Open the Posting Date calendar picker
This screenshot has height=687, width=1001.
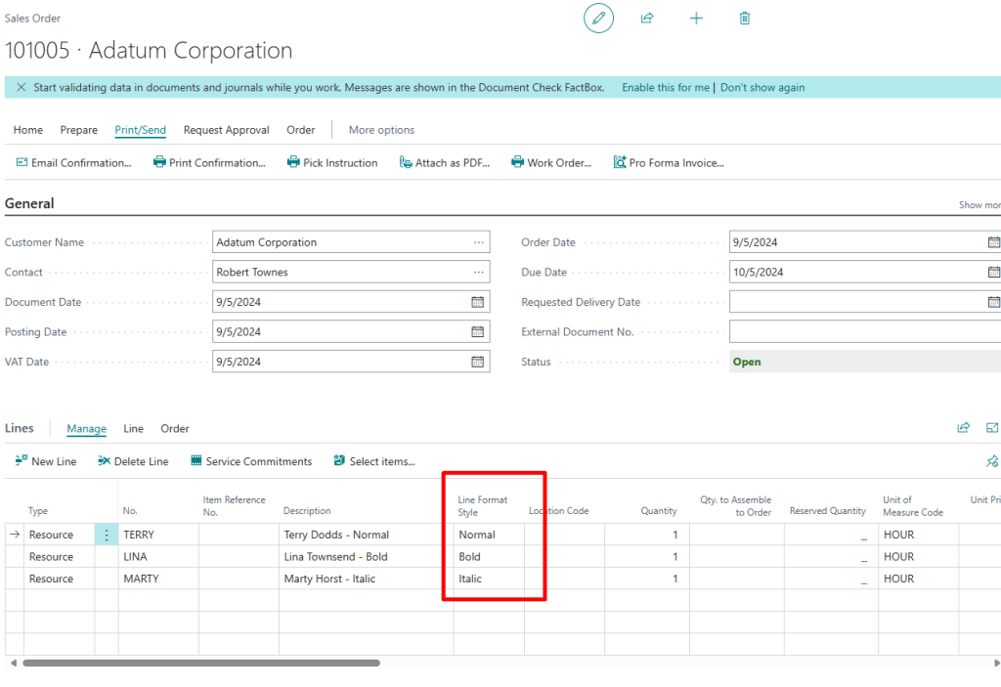click(x=478, y=332)
